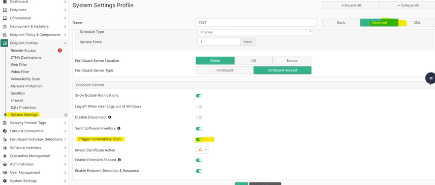Open highlighted System Settings profile item
The width and height of the screenshot is (435, 185).
coord(24,115)
